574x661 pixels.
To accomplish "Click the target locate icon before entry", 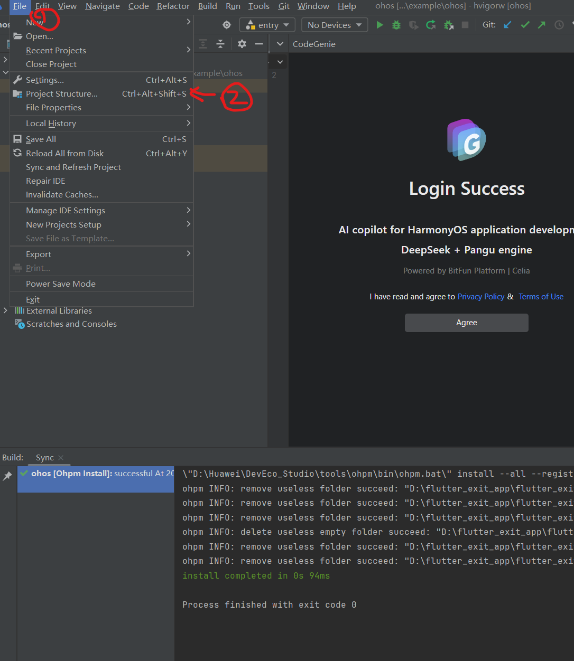I will coord(227,25).
